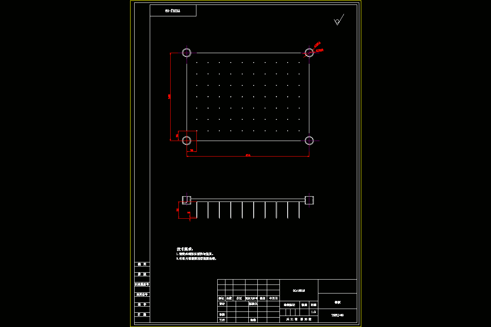491x327 pixels.
Task: Select the red pin height dimension in side view
Action: (178, 210)
